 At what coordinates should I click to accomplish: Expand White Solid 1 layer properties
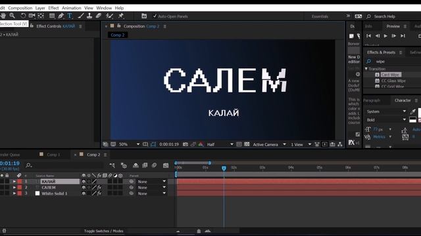tap(14, 193)
